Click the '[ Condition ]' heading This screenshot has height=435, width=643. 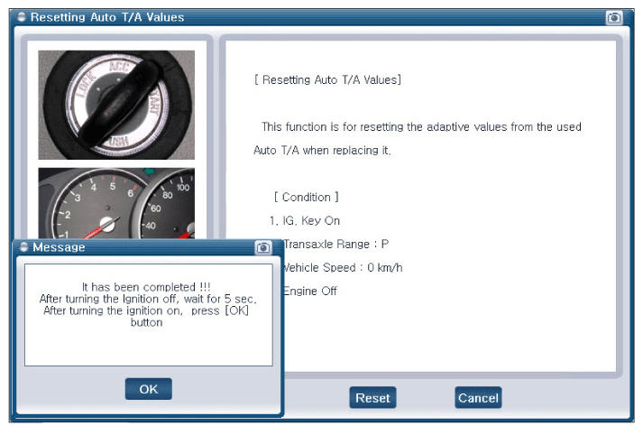[307, 198]
